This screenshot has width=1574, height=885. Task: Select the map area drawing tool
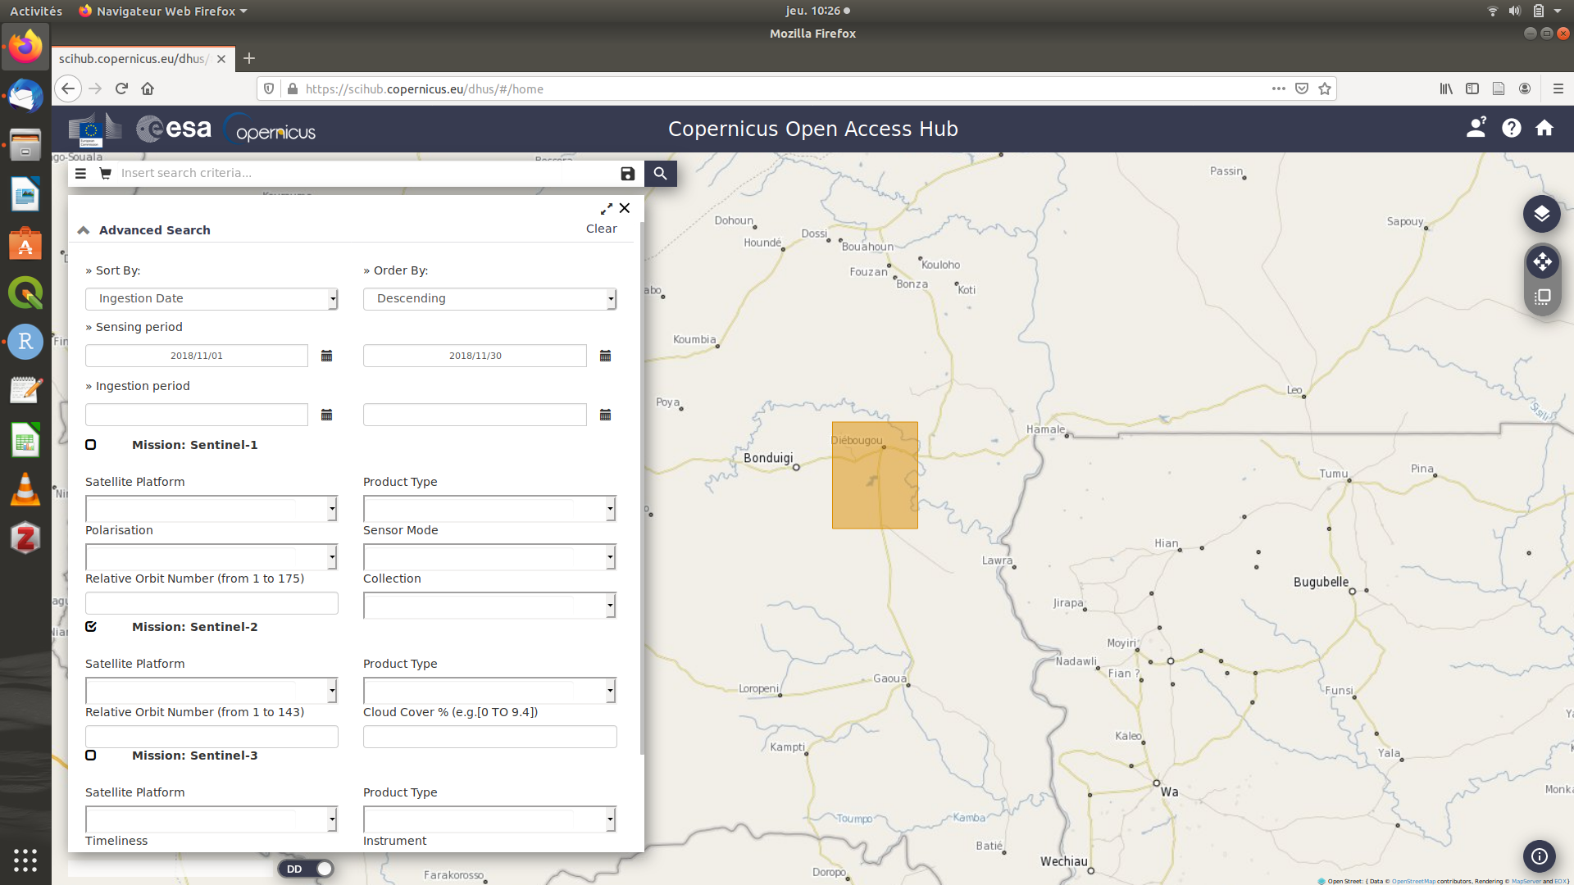pos(1542,297)
